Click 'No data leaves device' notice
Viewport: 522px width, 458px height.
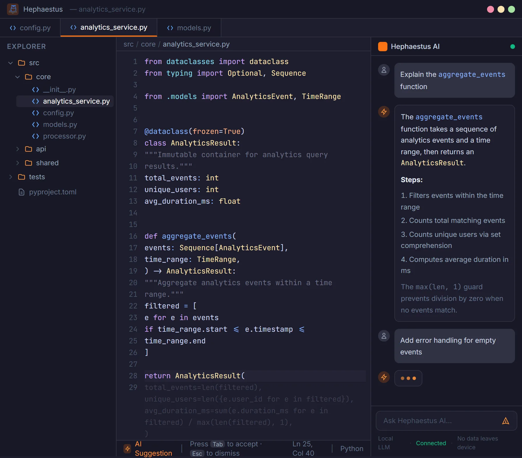pos(478,443)
